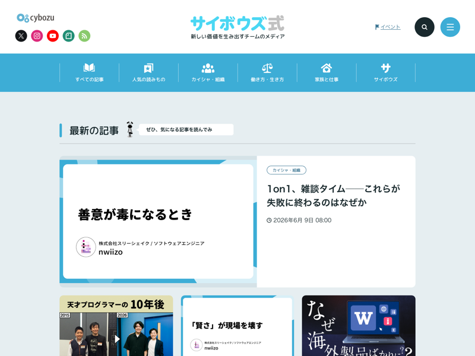Select the 家族と仕事 menu label
The image size is (475, 356).
point(327,80)
